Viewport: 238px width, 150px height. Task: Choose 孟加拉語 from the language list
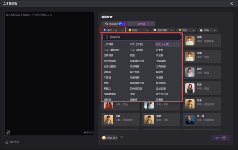[161, 89]
